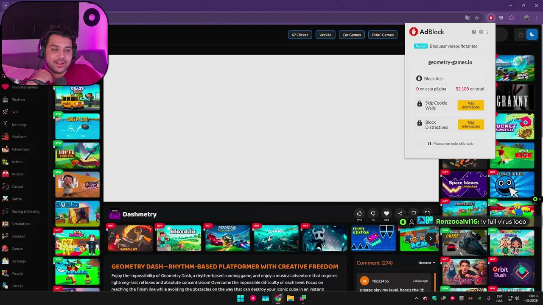Image resolution: width=543 pixels, height=305 pixels.
Task: Open the Veck.io tag
Action: pyautogui.click(x=325, y=35)
